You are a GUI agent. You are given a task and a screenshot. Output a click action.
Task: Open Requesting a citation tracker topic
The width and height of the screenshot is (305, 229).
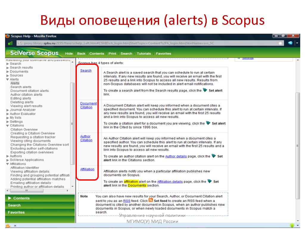click(33, 137)
